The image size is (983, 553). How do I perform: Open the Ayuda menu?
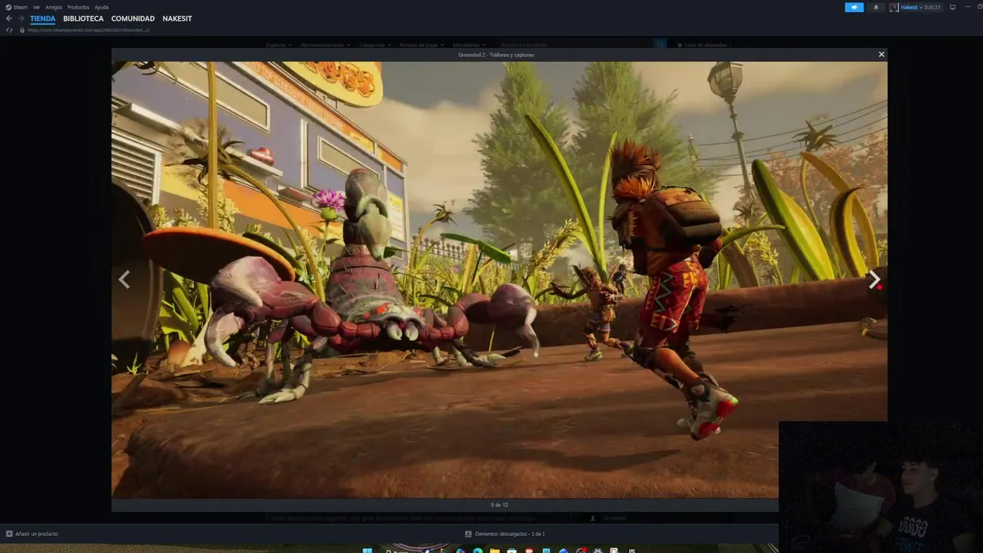101,7
